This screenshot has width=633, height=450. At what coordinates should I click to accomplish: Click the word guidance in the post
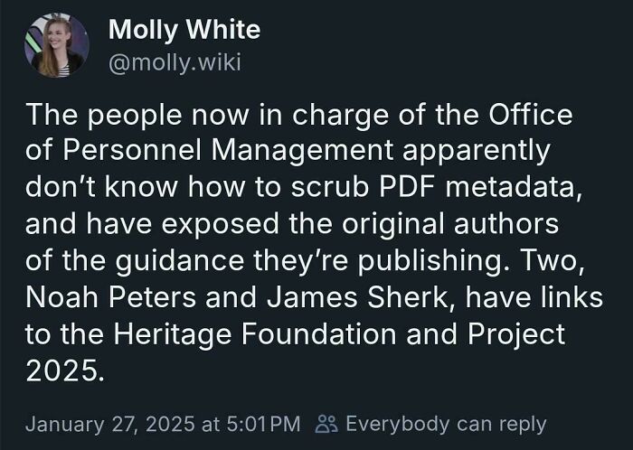(180, 261)
